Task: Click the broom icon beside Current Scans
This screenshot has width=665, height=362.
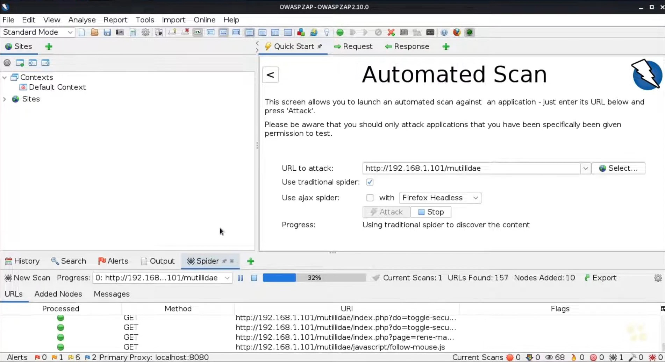Action: (x=376, y=278)
